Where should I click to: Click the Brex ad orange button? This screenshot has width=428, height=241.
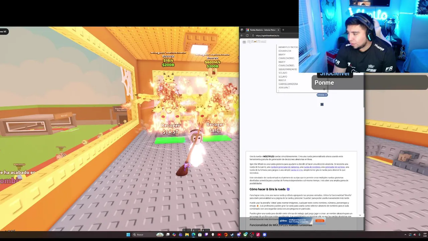click(x=320, y=221)
